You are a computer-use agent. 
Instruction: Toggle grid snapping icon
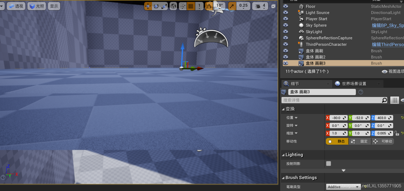[191, 6]
